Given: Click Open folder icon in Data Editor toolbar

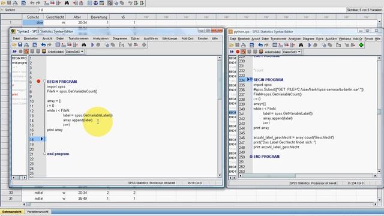Looking at the screenshot, I should click(x=4, y=3).
